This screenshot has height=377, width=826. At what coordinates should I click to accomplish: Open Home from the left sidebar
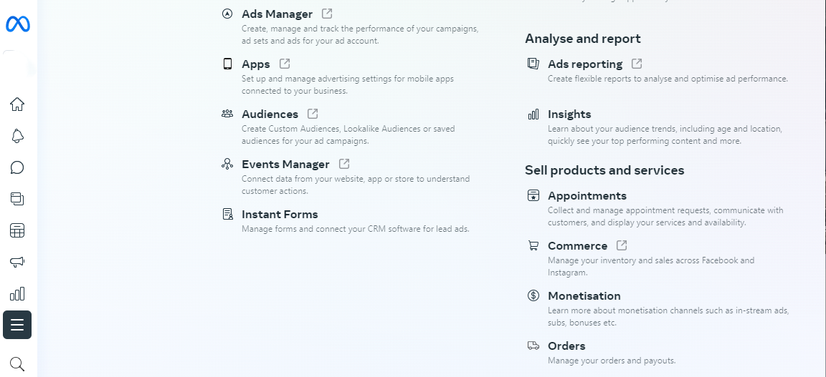[x=17, y=104]
